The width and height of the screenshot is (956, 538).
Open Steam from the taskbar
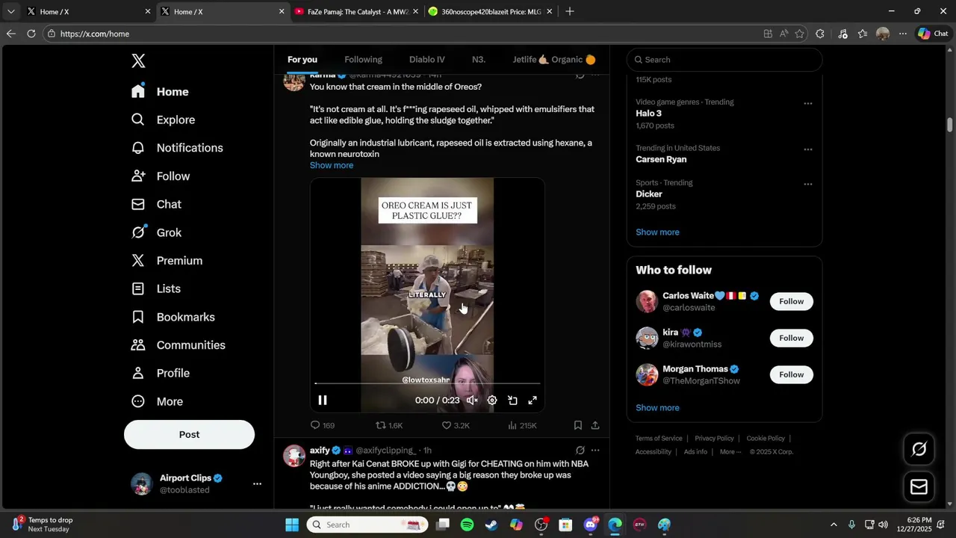491,525
